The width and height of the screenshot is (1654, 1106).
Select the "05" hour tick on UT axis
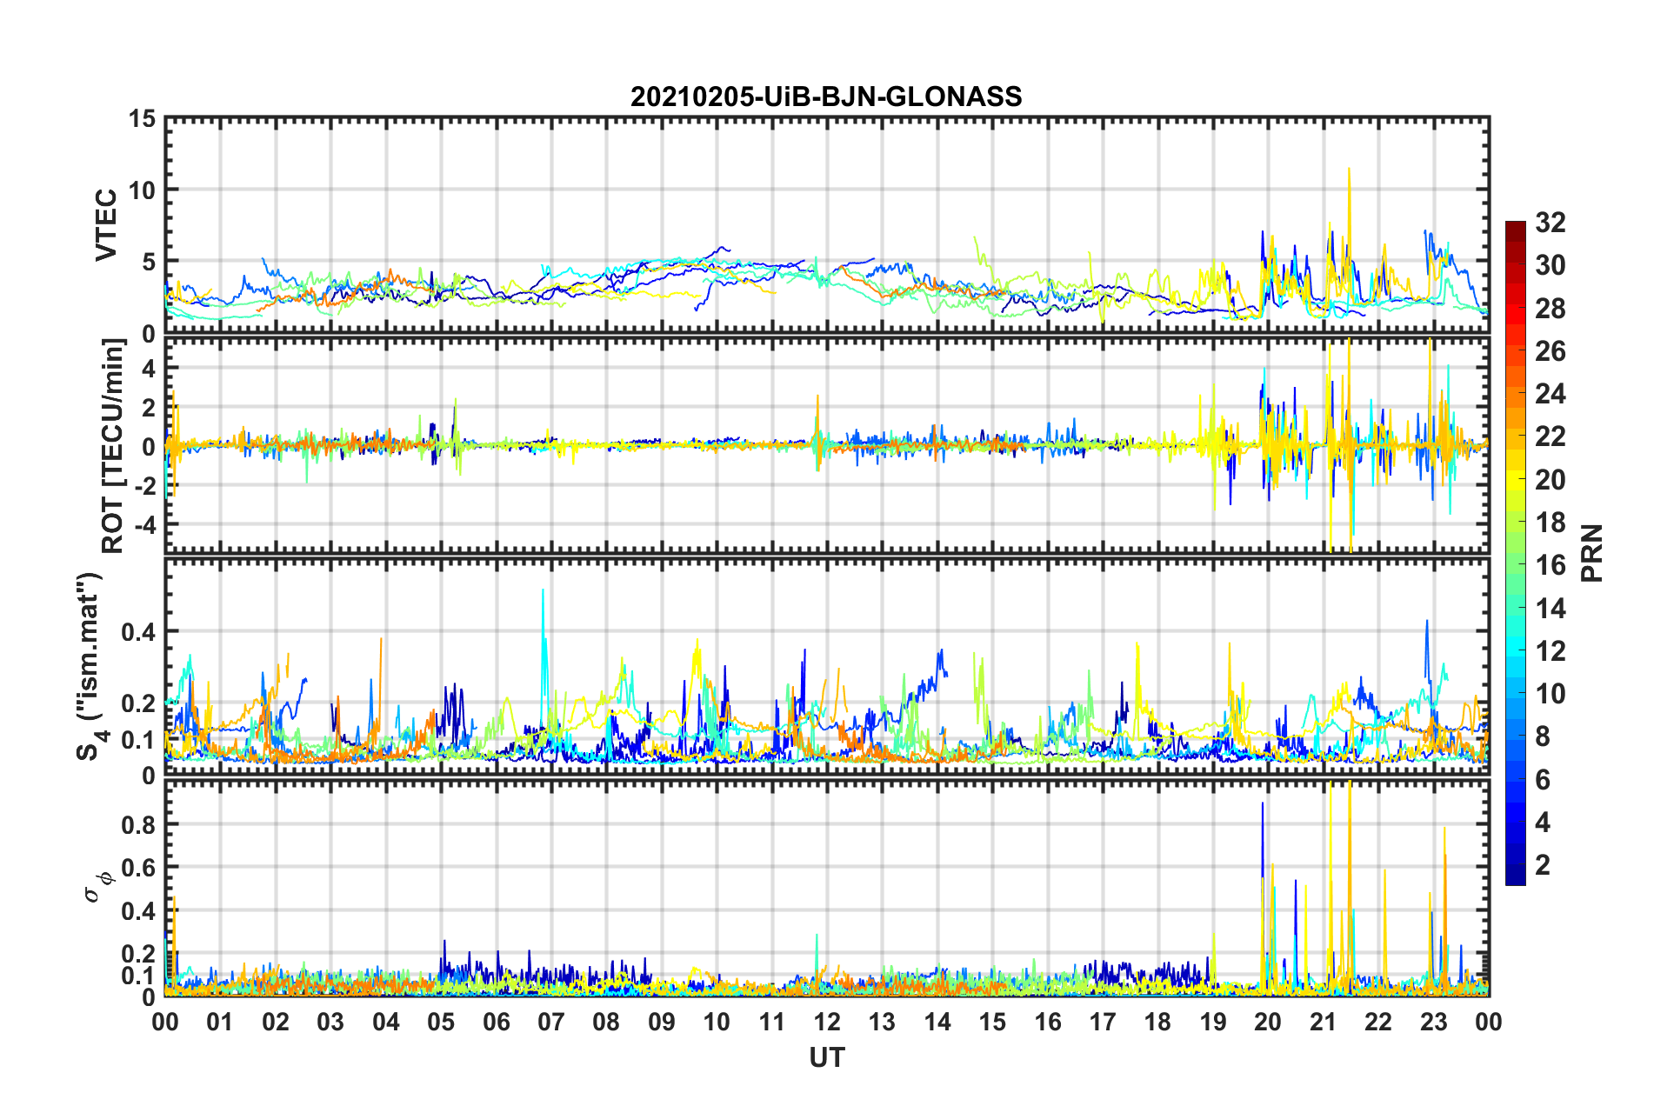pyautogui.click(x=441, y=1022)
